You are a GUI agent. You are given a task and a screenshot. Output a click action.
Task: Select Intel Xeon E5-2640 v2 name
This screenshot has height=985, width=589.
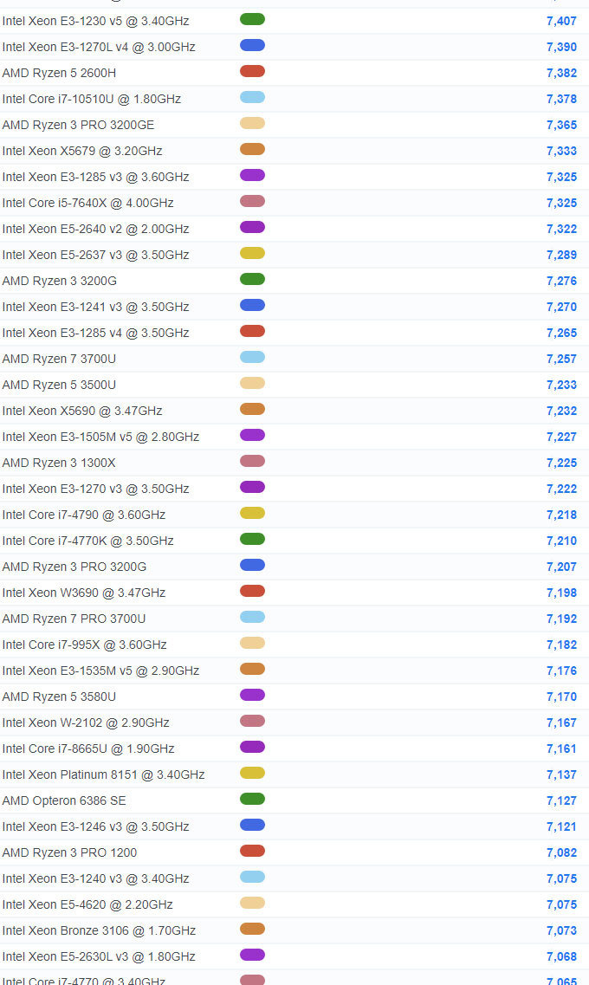[x=95, y=229]
